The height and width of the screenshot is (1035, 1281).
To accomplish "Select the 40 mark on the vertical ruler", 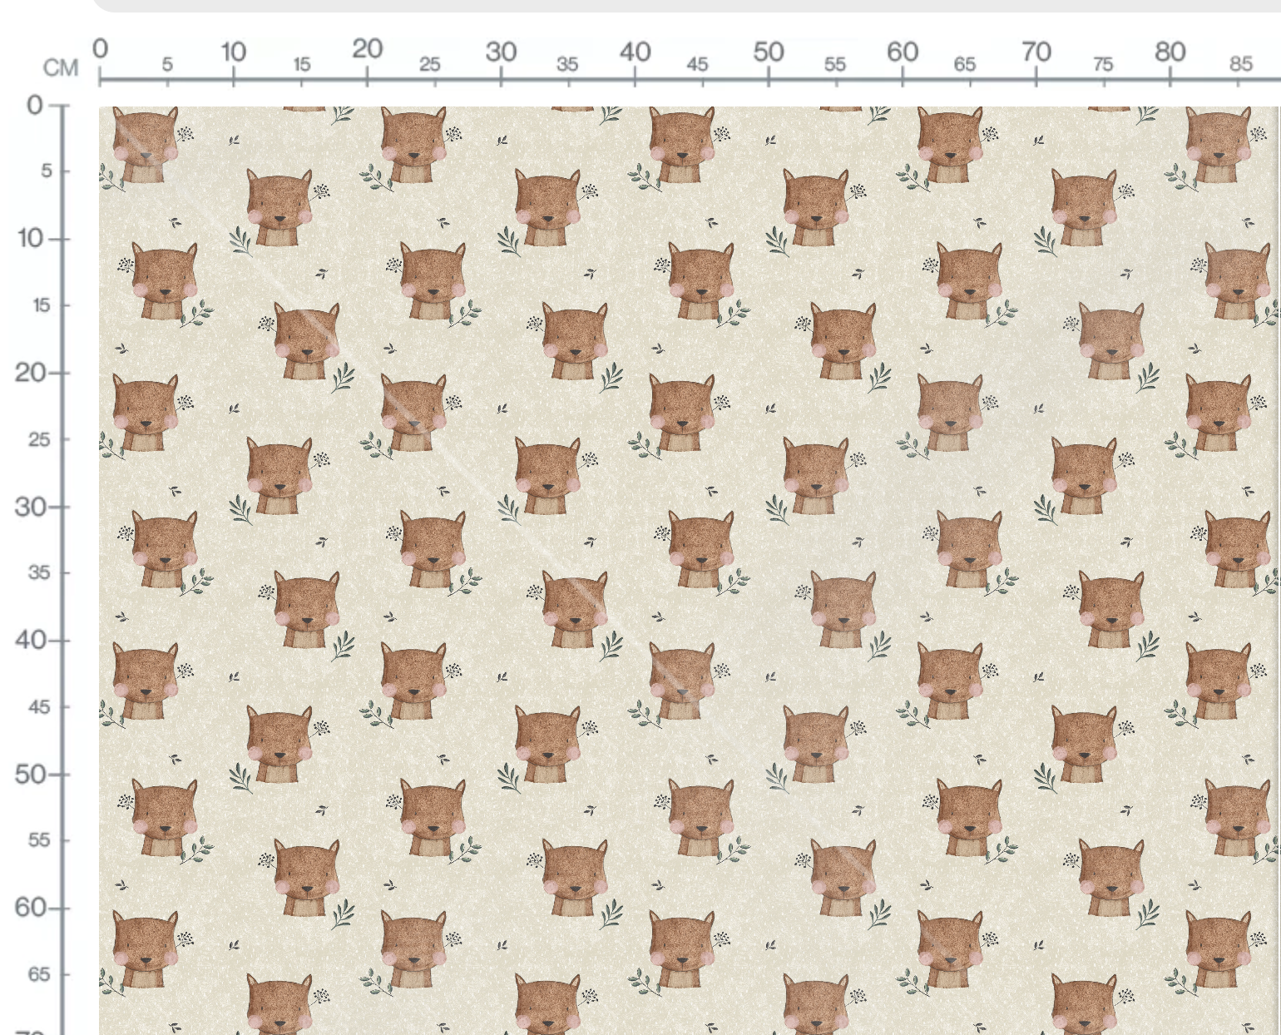I will coord(31,640).
